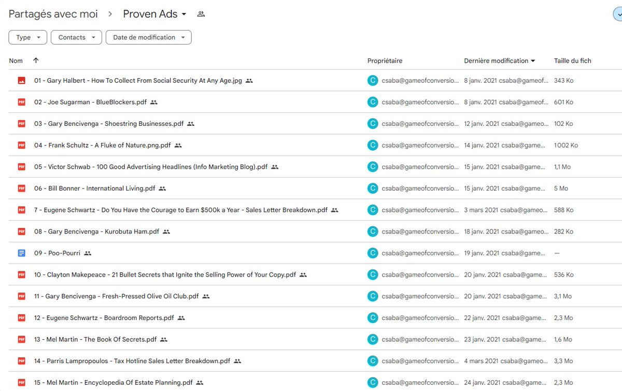Open 14 - Parris Lampropoulos Tax Hotline file
Screen dimensions: 622x391
click(132, 361)
